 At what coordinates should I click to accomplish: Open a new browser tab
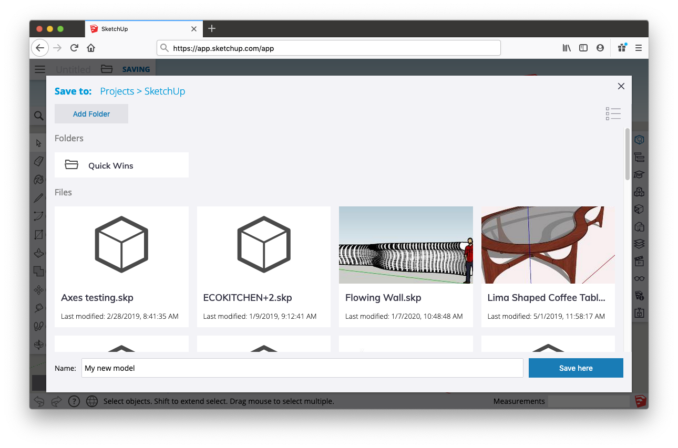[212, 29]
